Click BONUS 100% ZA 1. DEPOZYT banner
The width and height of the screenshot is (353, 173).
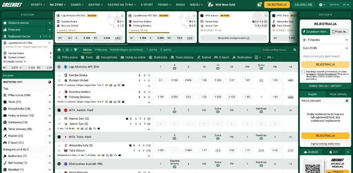(325, 86)
